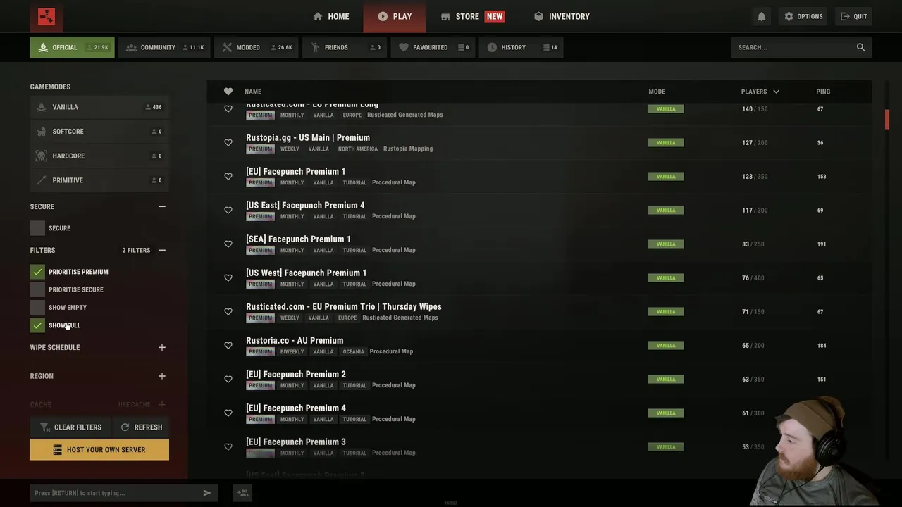Open the Home menu
This screenshot has width=902, height=507.
[x=331, y=16]
